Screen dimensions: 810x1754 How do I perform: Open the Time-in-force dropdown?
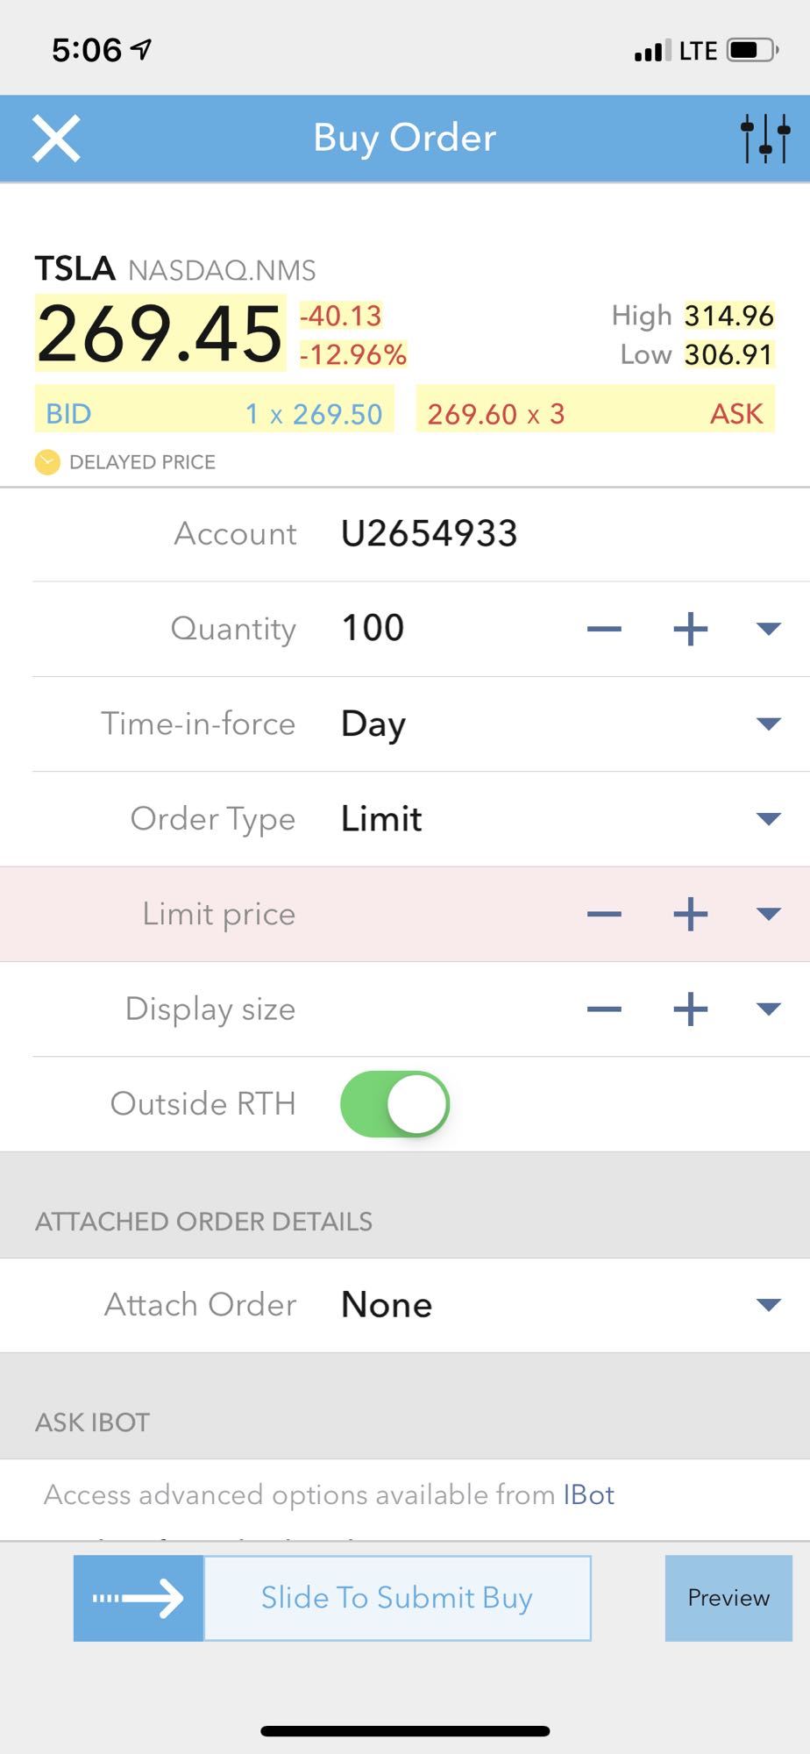768,724
